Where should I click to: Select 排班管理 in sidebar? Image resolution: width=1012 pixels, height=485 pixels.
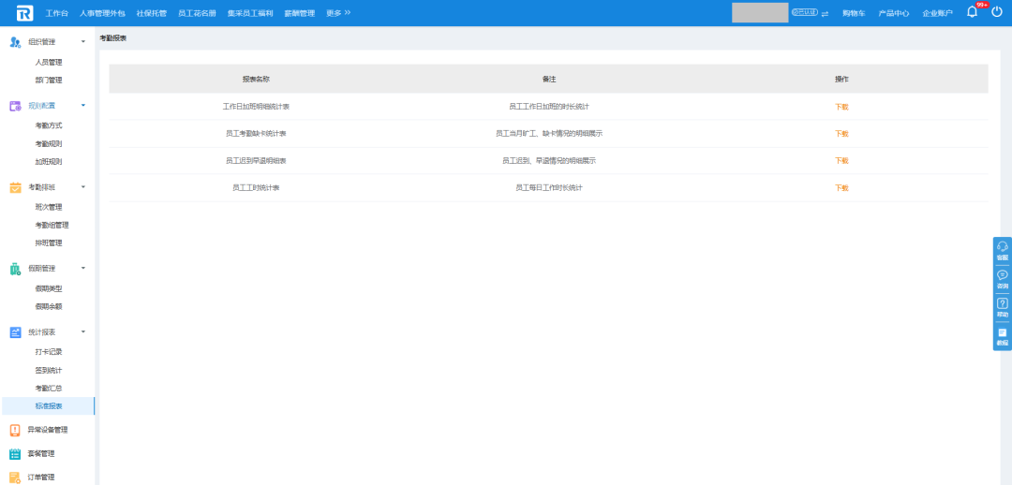(x=49, y=243)
